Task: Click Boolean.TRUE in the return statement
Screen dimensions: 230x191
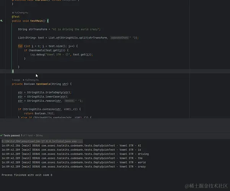Action: [45, 113]
